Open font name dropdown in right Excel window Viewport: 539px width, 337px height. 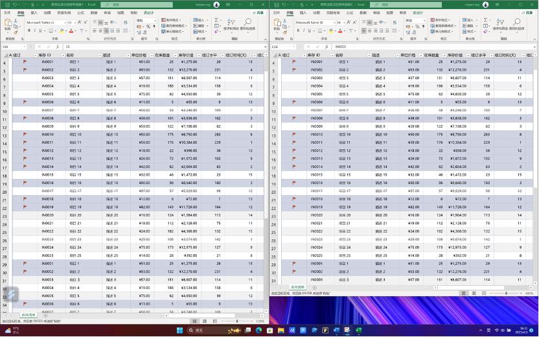(334, 22)
